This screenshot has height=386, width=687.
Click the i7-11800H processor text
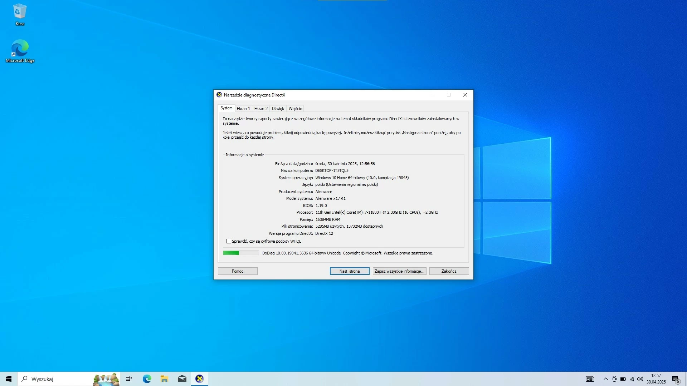click(x=376, y=213)
